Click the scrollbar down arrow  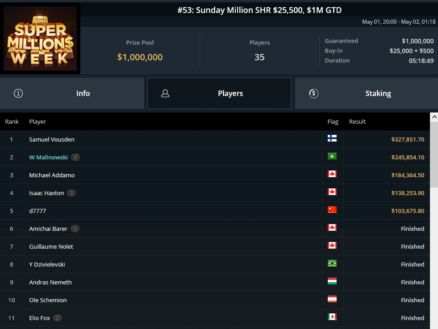click(434, 325)
